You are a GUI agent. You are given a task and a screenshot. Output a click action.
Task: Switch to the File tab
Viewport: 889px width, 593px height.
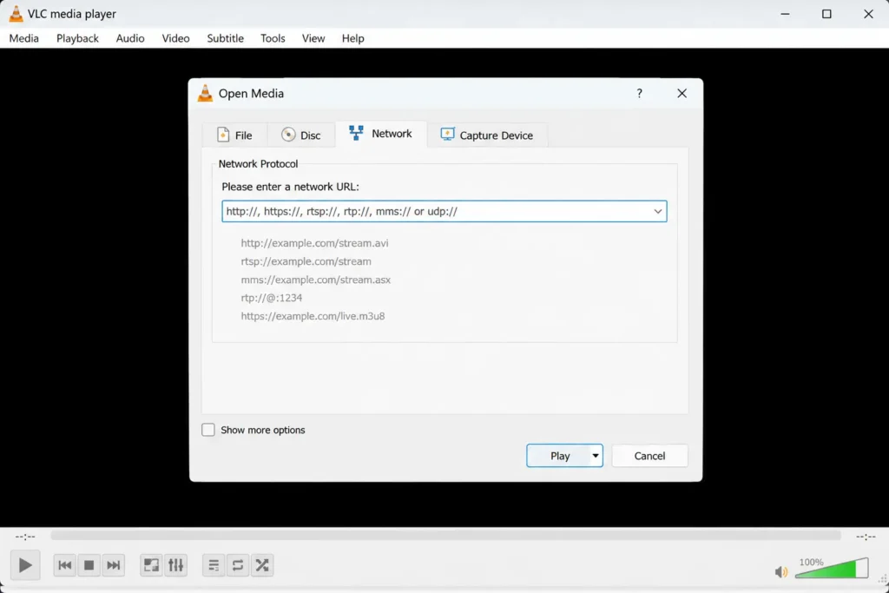click(234, 135)
